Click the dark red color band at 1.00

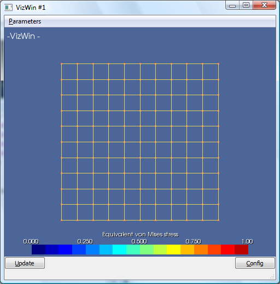coord(241,250)
